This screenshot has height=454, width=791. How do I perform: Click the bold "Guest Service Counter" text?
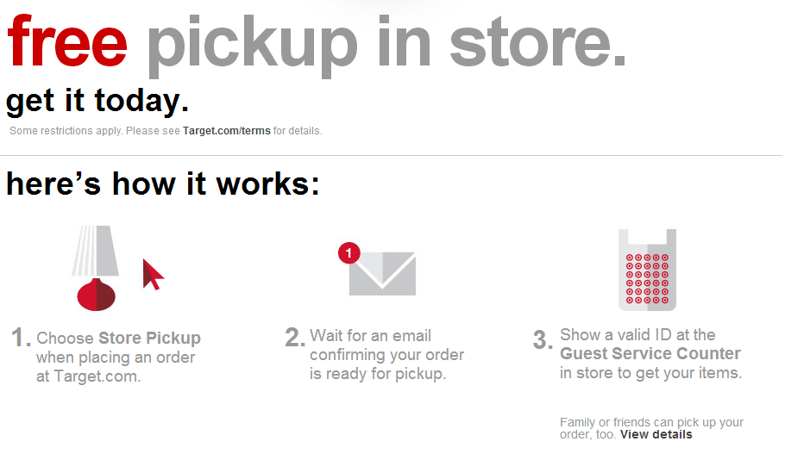pyautogui.click(x=650, y=354)
